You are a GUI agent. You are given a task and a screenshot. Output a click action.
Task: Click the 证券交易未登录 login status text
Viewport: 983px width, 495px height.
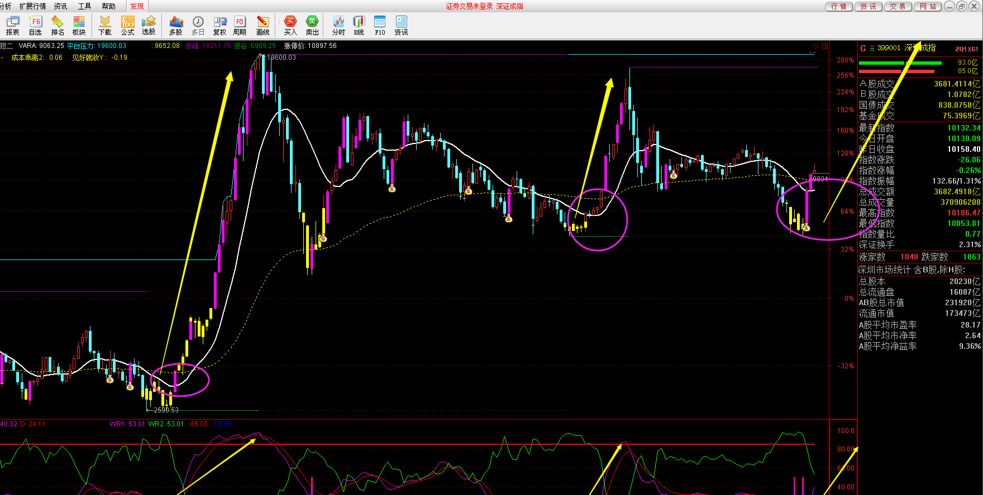click(469, 6)
